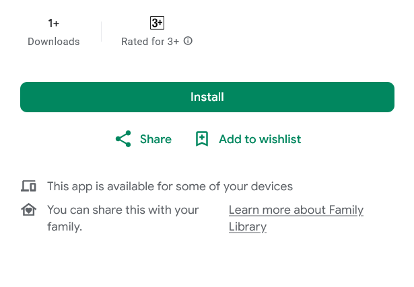Click the Family Library house icon
Viewport: 414px width, 287px height.
[x=28, y=210]
